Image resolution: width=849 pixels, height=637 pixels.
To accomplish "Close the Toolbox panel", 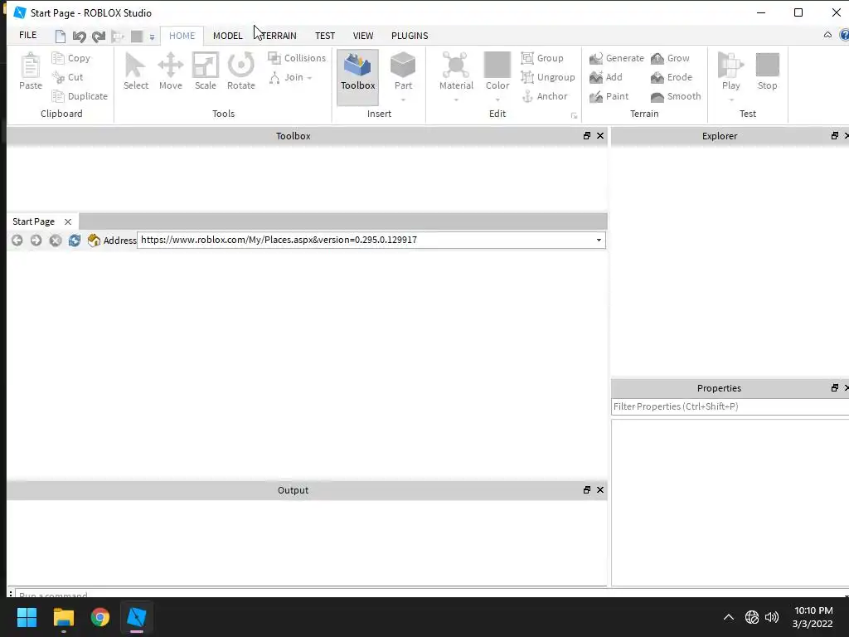I will [x=600, y=136].
